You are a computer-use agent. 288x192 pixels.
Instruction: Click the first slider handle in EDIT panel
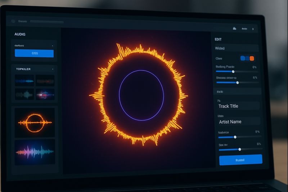[x=233, y=71]
